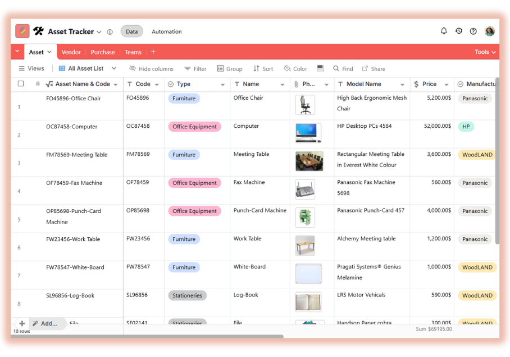Click the Share icon in toolbar
This screenshot has height=357, width=510.
[x=374, y=69]
